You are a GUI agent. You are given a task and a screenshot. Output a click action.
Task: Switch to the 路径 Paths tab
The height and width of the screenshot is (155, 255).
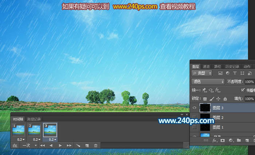[x=217, y=67]
